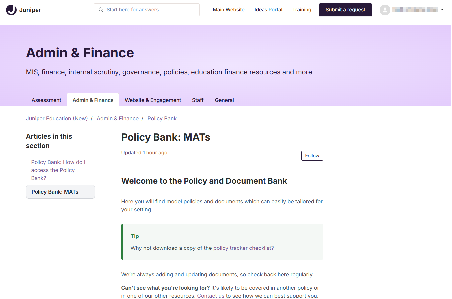The height and width of the screenshot is (299, 452).
Task: Select the General tab
Action: pos(224,100)
